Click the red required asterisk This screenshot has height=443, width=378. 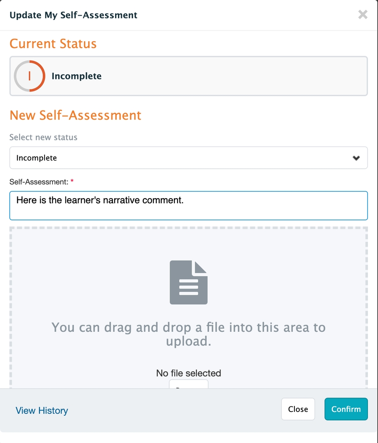click(x=72, y=182)
